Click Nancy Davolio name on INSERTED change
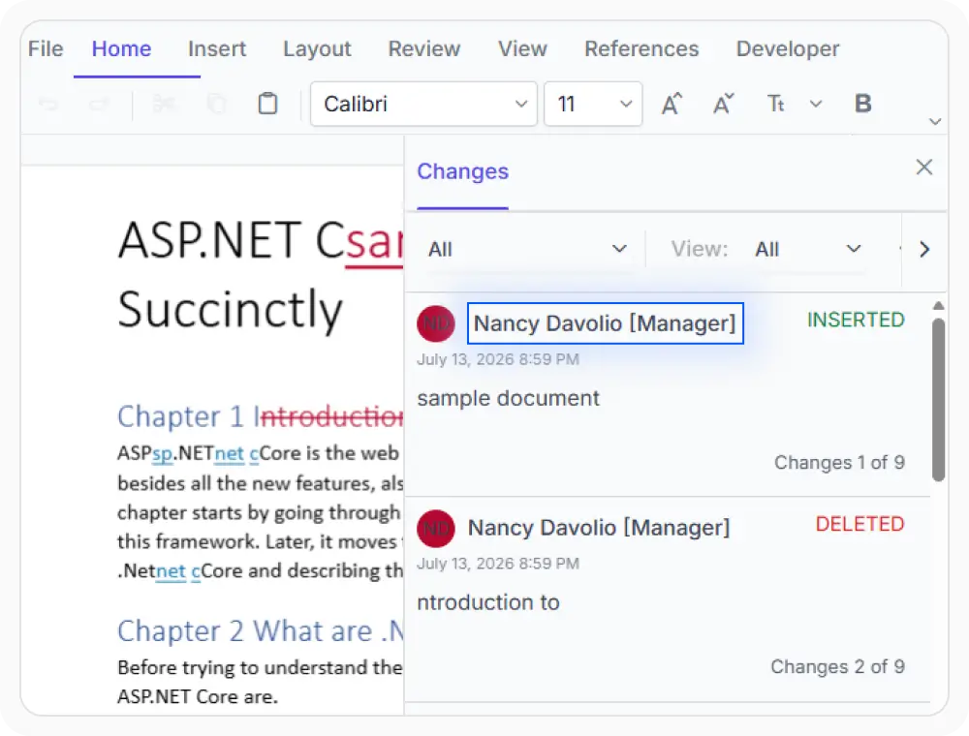 coord(605,322)
